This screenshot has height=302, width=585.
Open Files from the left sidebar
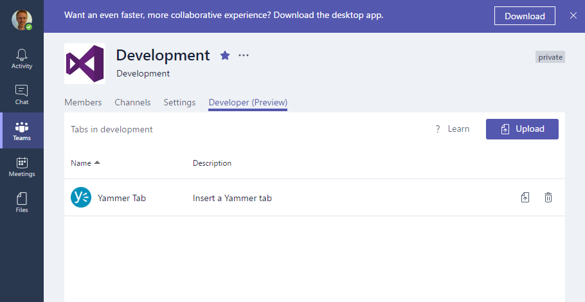point(22,202)
